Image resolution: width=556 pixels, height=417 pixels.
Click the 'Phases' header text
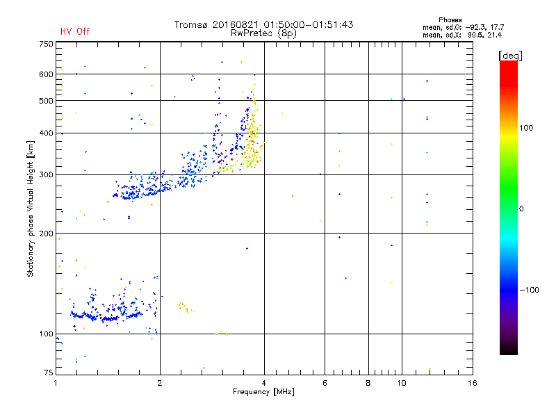click(x=450, y=20)
